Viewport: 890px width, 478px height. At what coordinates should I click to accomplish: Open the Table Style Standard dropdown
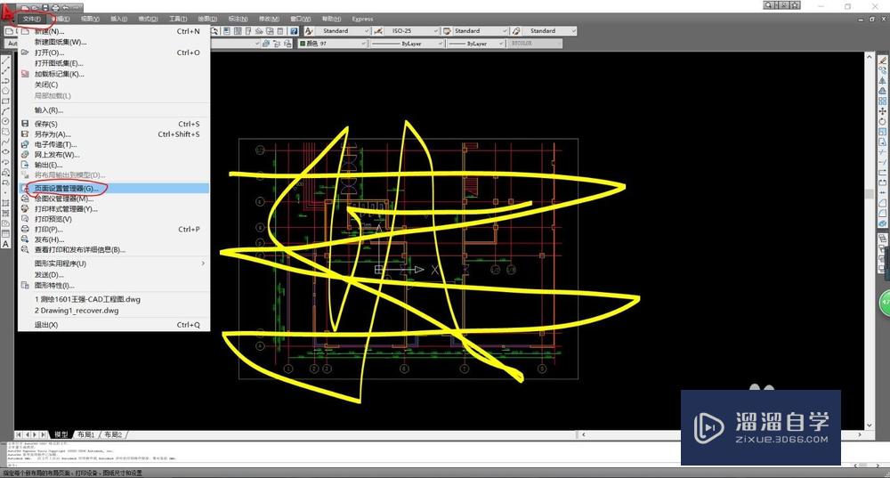(481, 31)
